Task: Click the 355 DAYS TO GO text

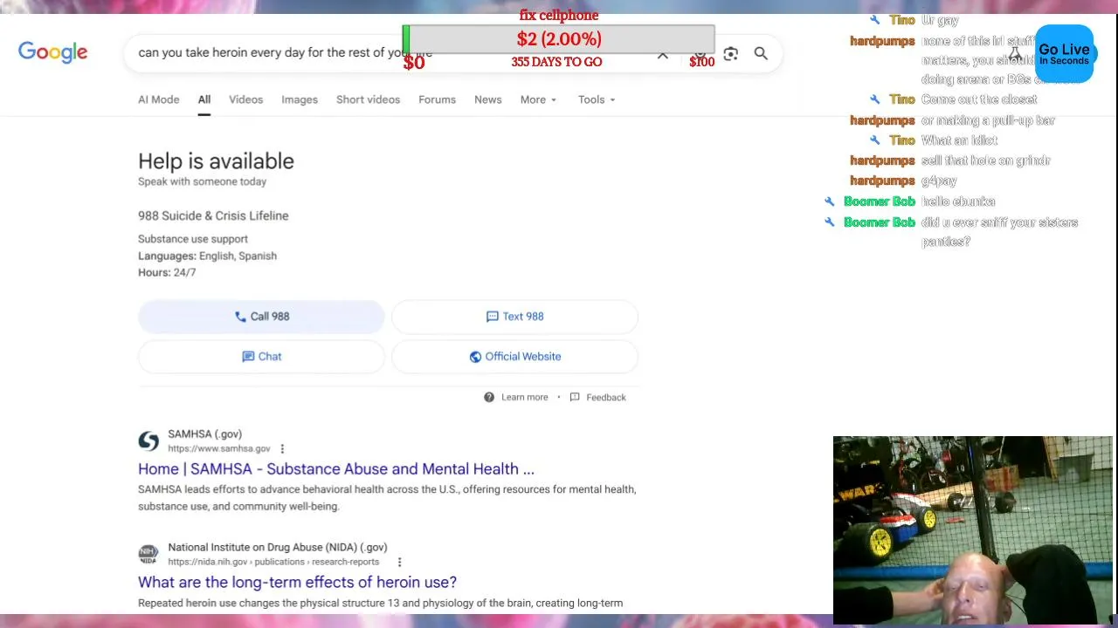Action: (556, 62)
